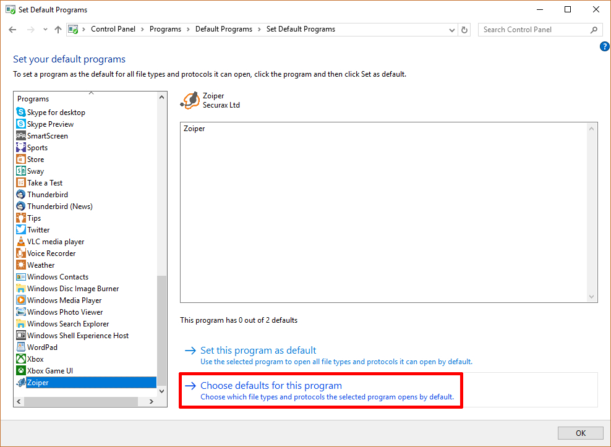611x447 pixels.
Task: Click Set this program as default
Action: point(258,351)
